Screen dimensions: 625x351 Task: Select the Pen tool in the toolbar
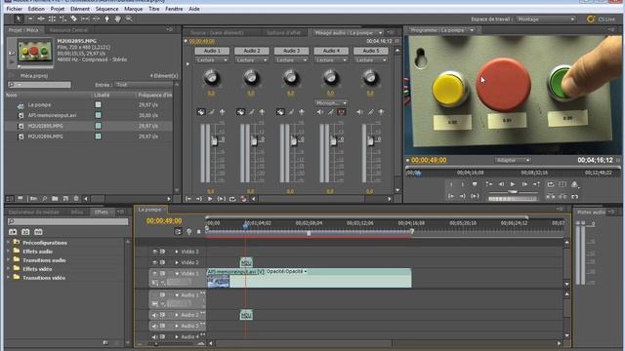point(106,19)
